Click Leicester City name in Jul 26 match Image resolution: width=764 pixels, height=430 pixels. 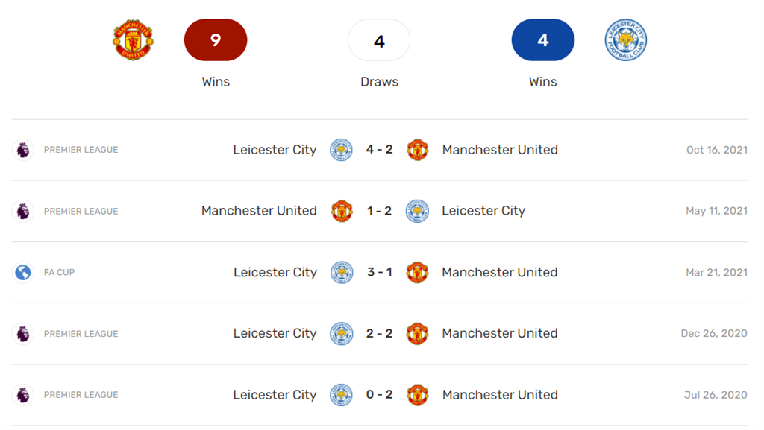275,395
